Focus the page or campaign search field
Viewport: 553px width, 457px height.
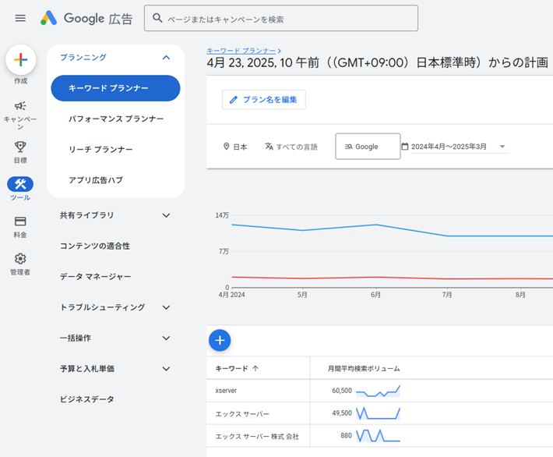coord(281,18)
